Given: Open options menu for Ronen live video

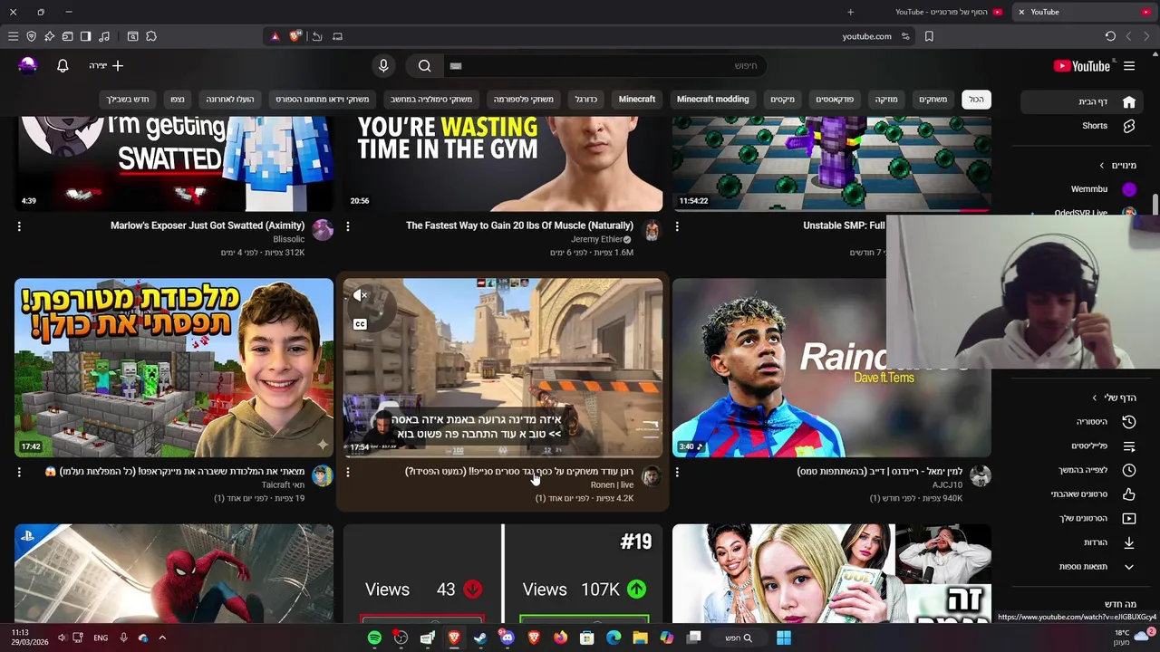Looking at the screenshot, I should pyautogui.click(x=348, y=472).
